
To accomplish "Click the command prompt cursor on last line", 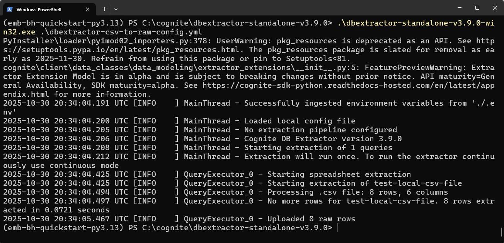I will point(337,228).
